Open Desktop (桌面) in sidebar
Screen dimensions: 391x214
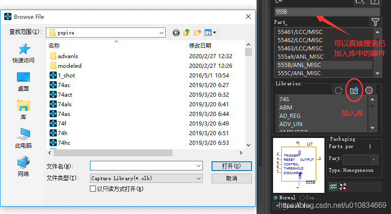23,82
